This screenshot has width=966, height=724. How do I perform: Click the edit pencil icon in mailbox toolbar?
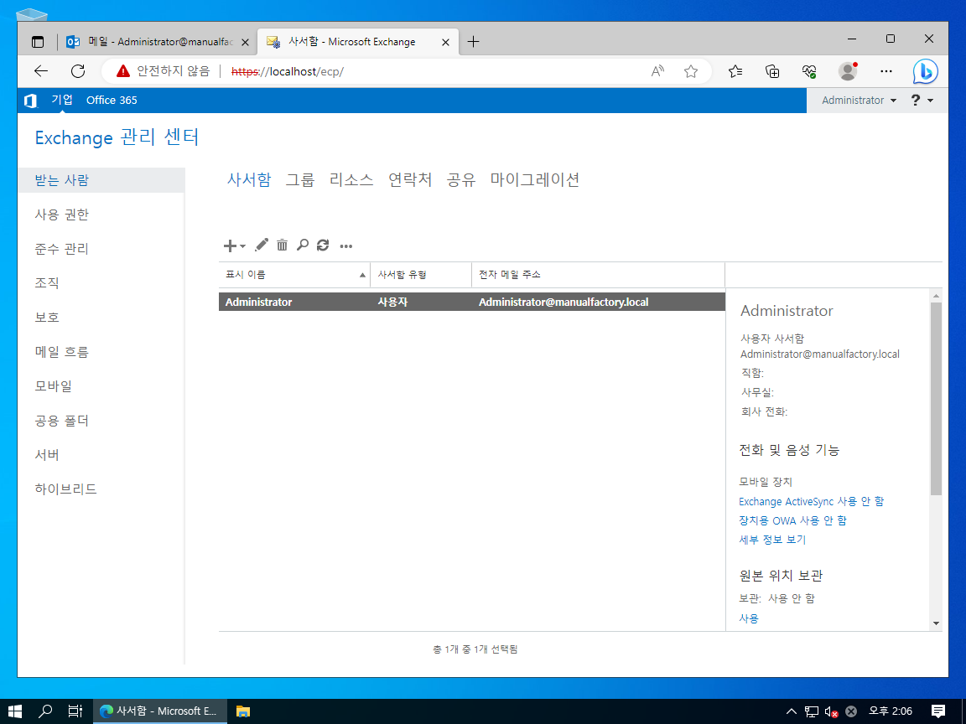coord(262,245)
